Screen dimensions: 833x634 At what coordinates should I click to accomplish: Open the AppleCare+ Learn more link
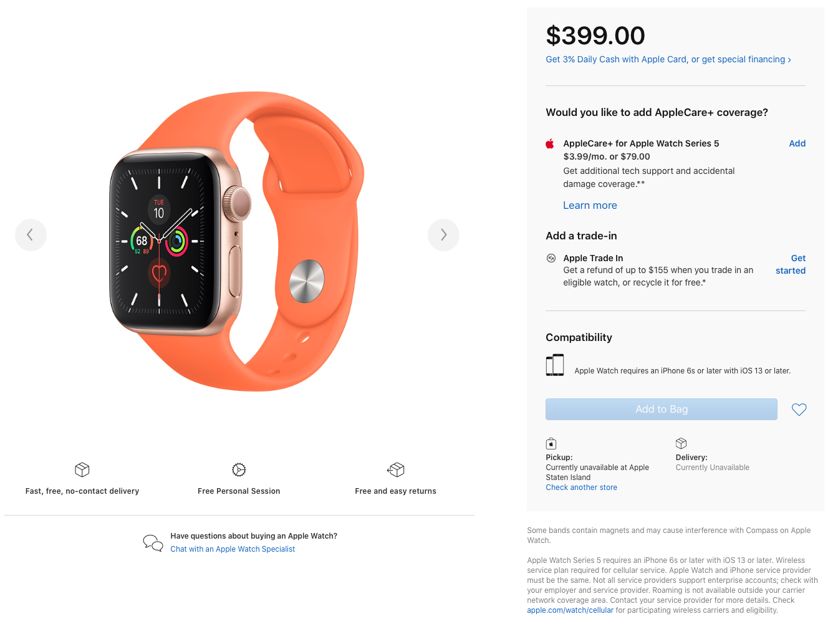tap(590, 205)
